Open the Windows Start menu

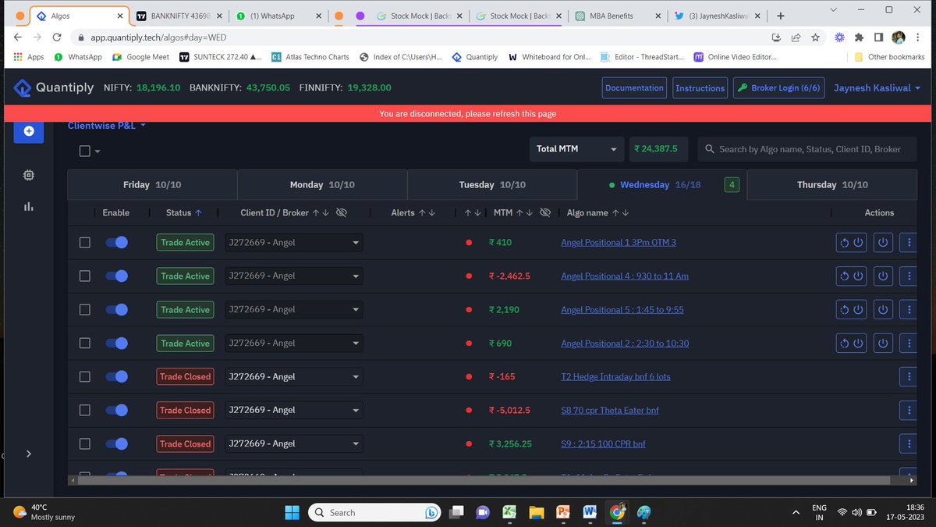coord(292,513)
